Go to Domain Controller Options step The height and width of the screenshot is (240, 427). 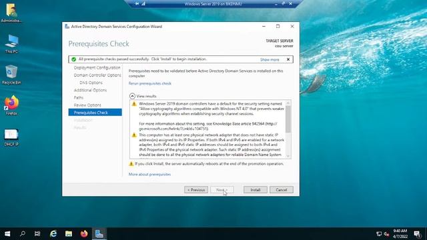[x=97, y=75]
